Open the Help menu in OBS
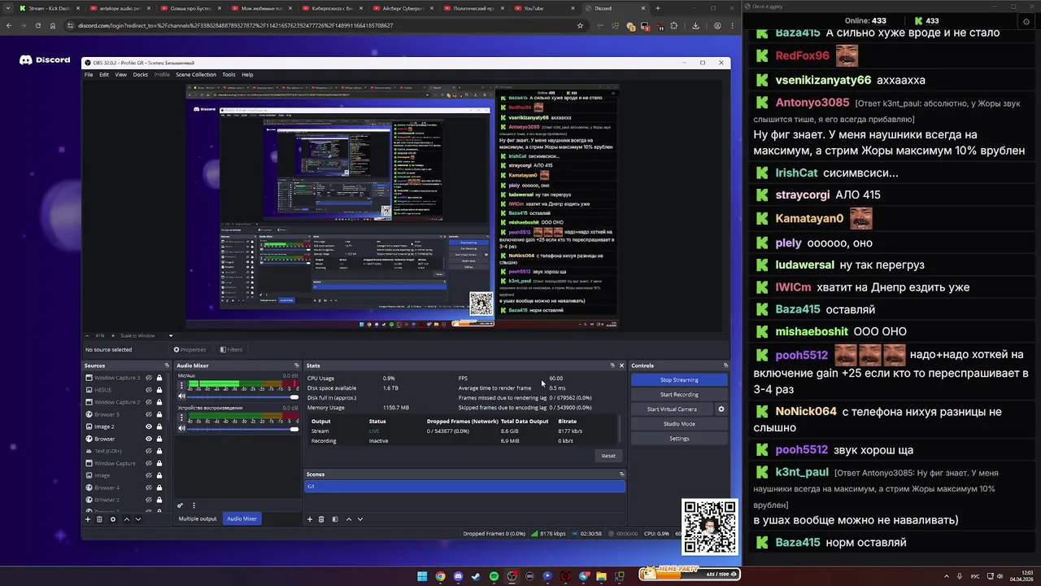The image size is (1041, 586). (247, 75)
